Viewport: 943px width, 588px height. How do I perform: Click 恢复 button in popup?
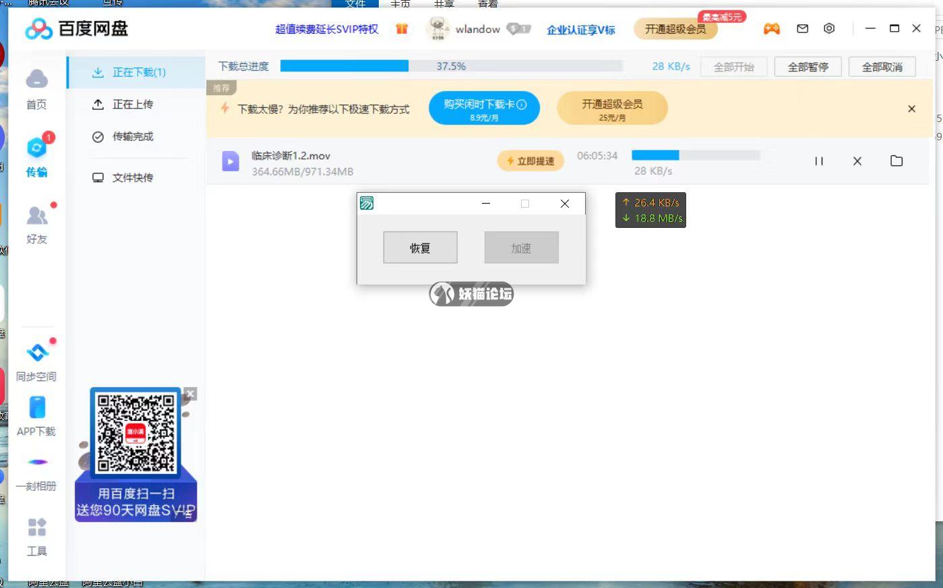coord(420,247)
